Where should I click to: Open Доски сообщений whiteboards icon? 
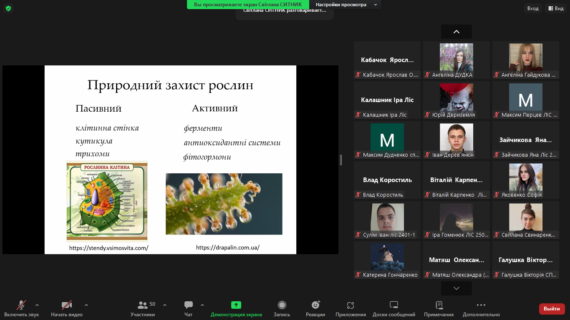pos(393,305)
